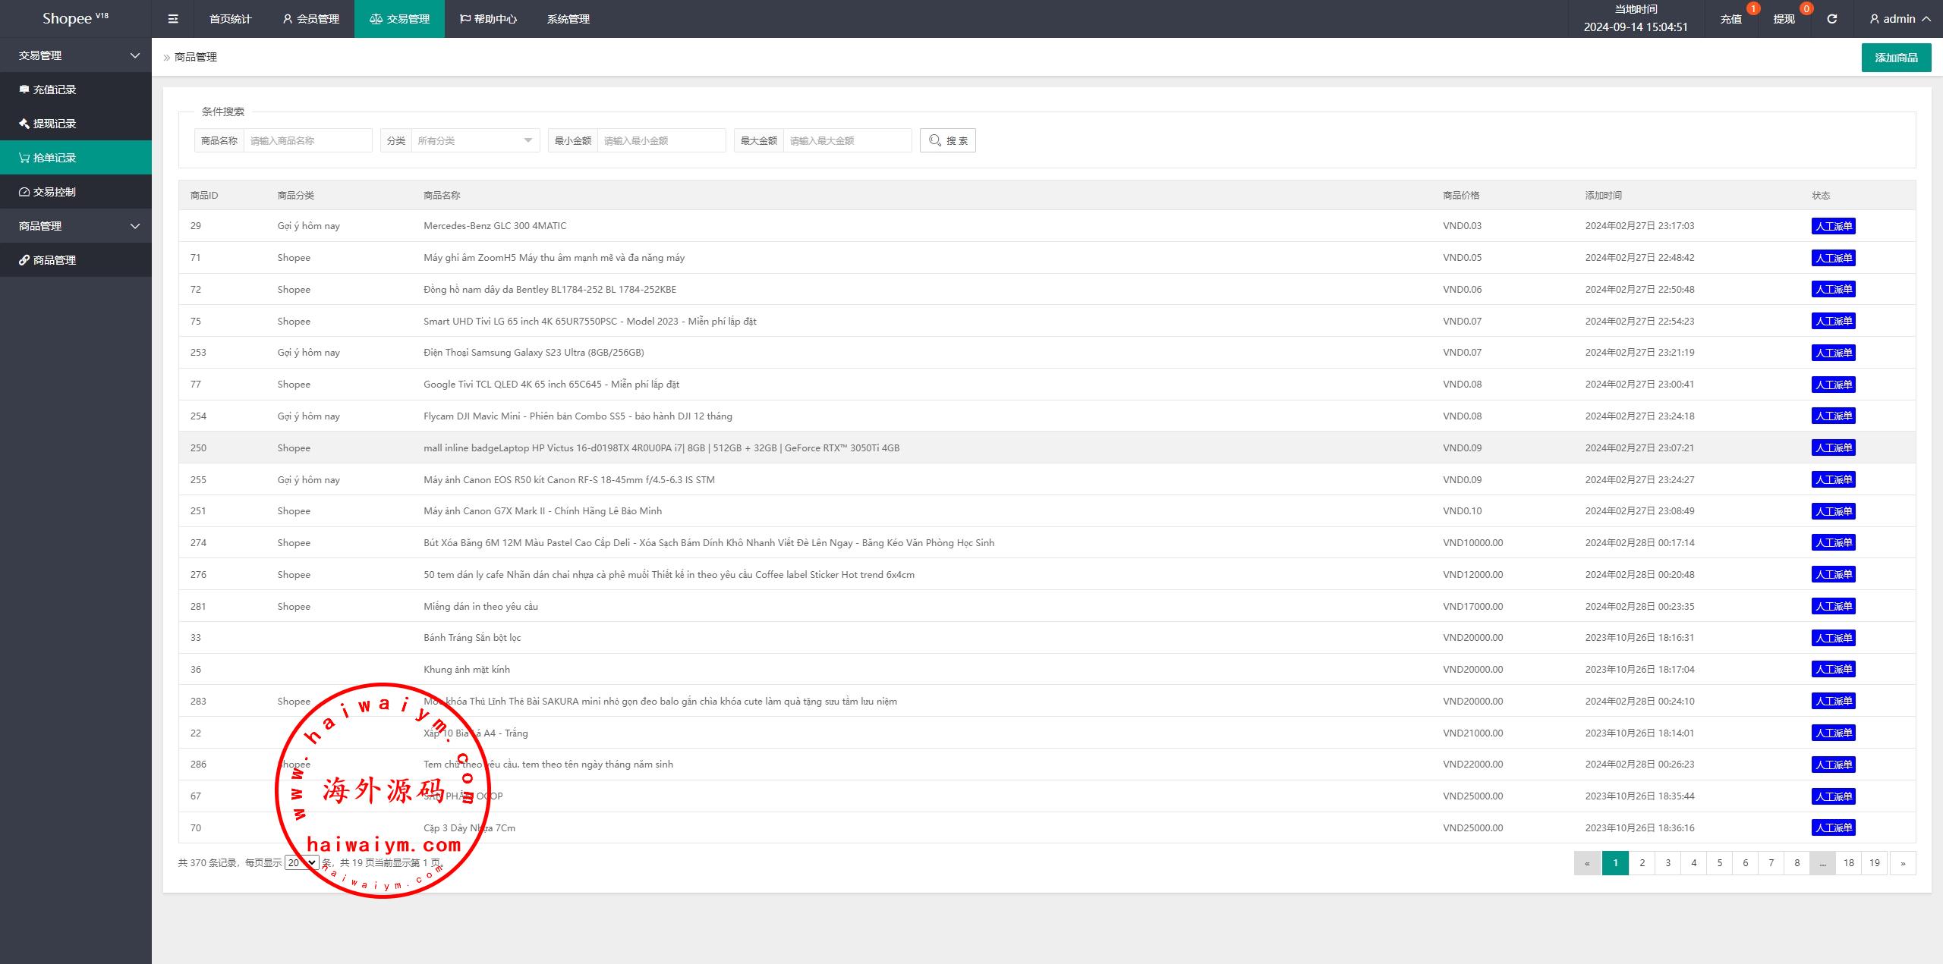The height and width of the screenshot is (964, 1943).
Task: Click the 商品管理 breadcrumb text
Action: 196,57
